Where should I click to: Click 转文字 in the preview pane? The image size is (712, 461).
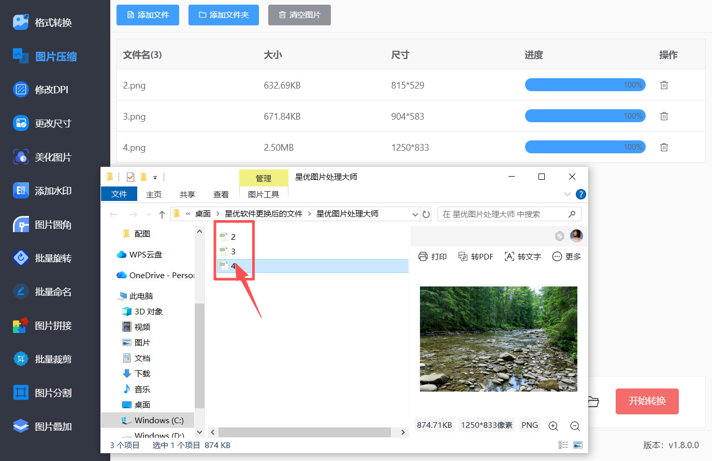522,256
